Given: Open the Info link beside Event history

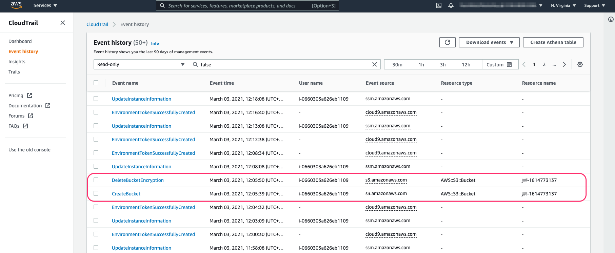Looking at the screenshot, I should (x=155, y=43).
